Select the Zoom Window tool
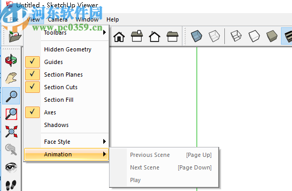 11,114
